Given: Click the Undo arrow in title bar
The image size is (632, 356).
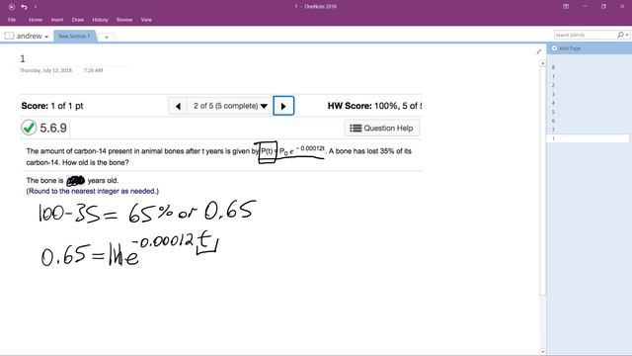Looking at the screenshot, I should tap(24, 7).
